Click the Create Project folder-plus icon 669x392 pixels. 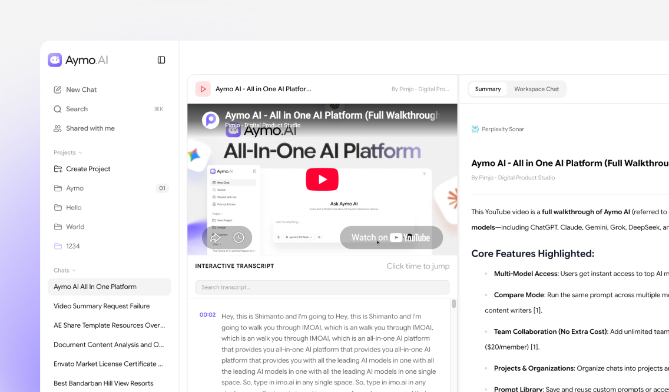coord(58,169)
